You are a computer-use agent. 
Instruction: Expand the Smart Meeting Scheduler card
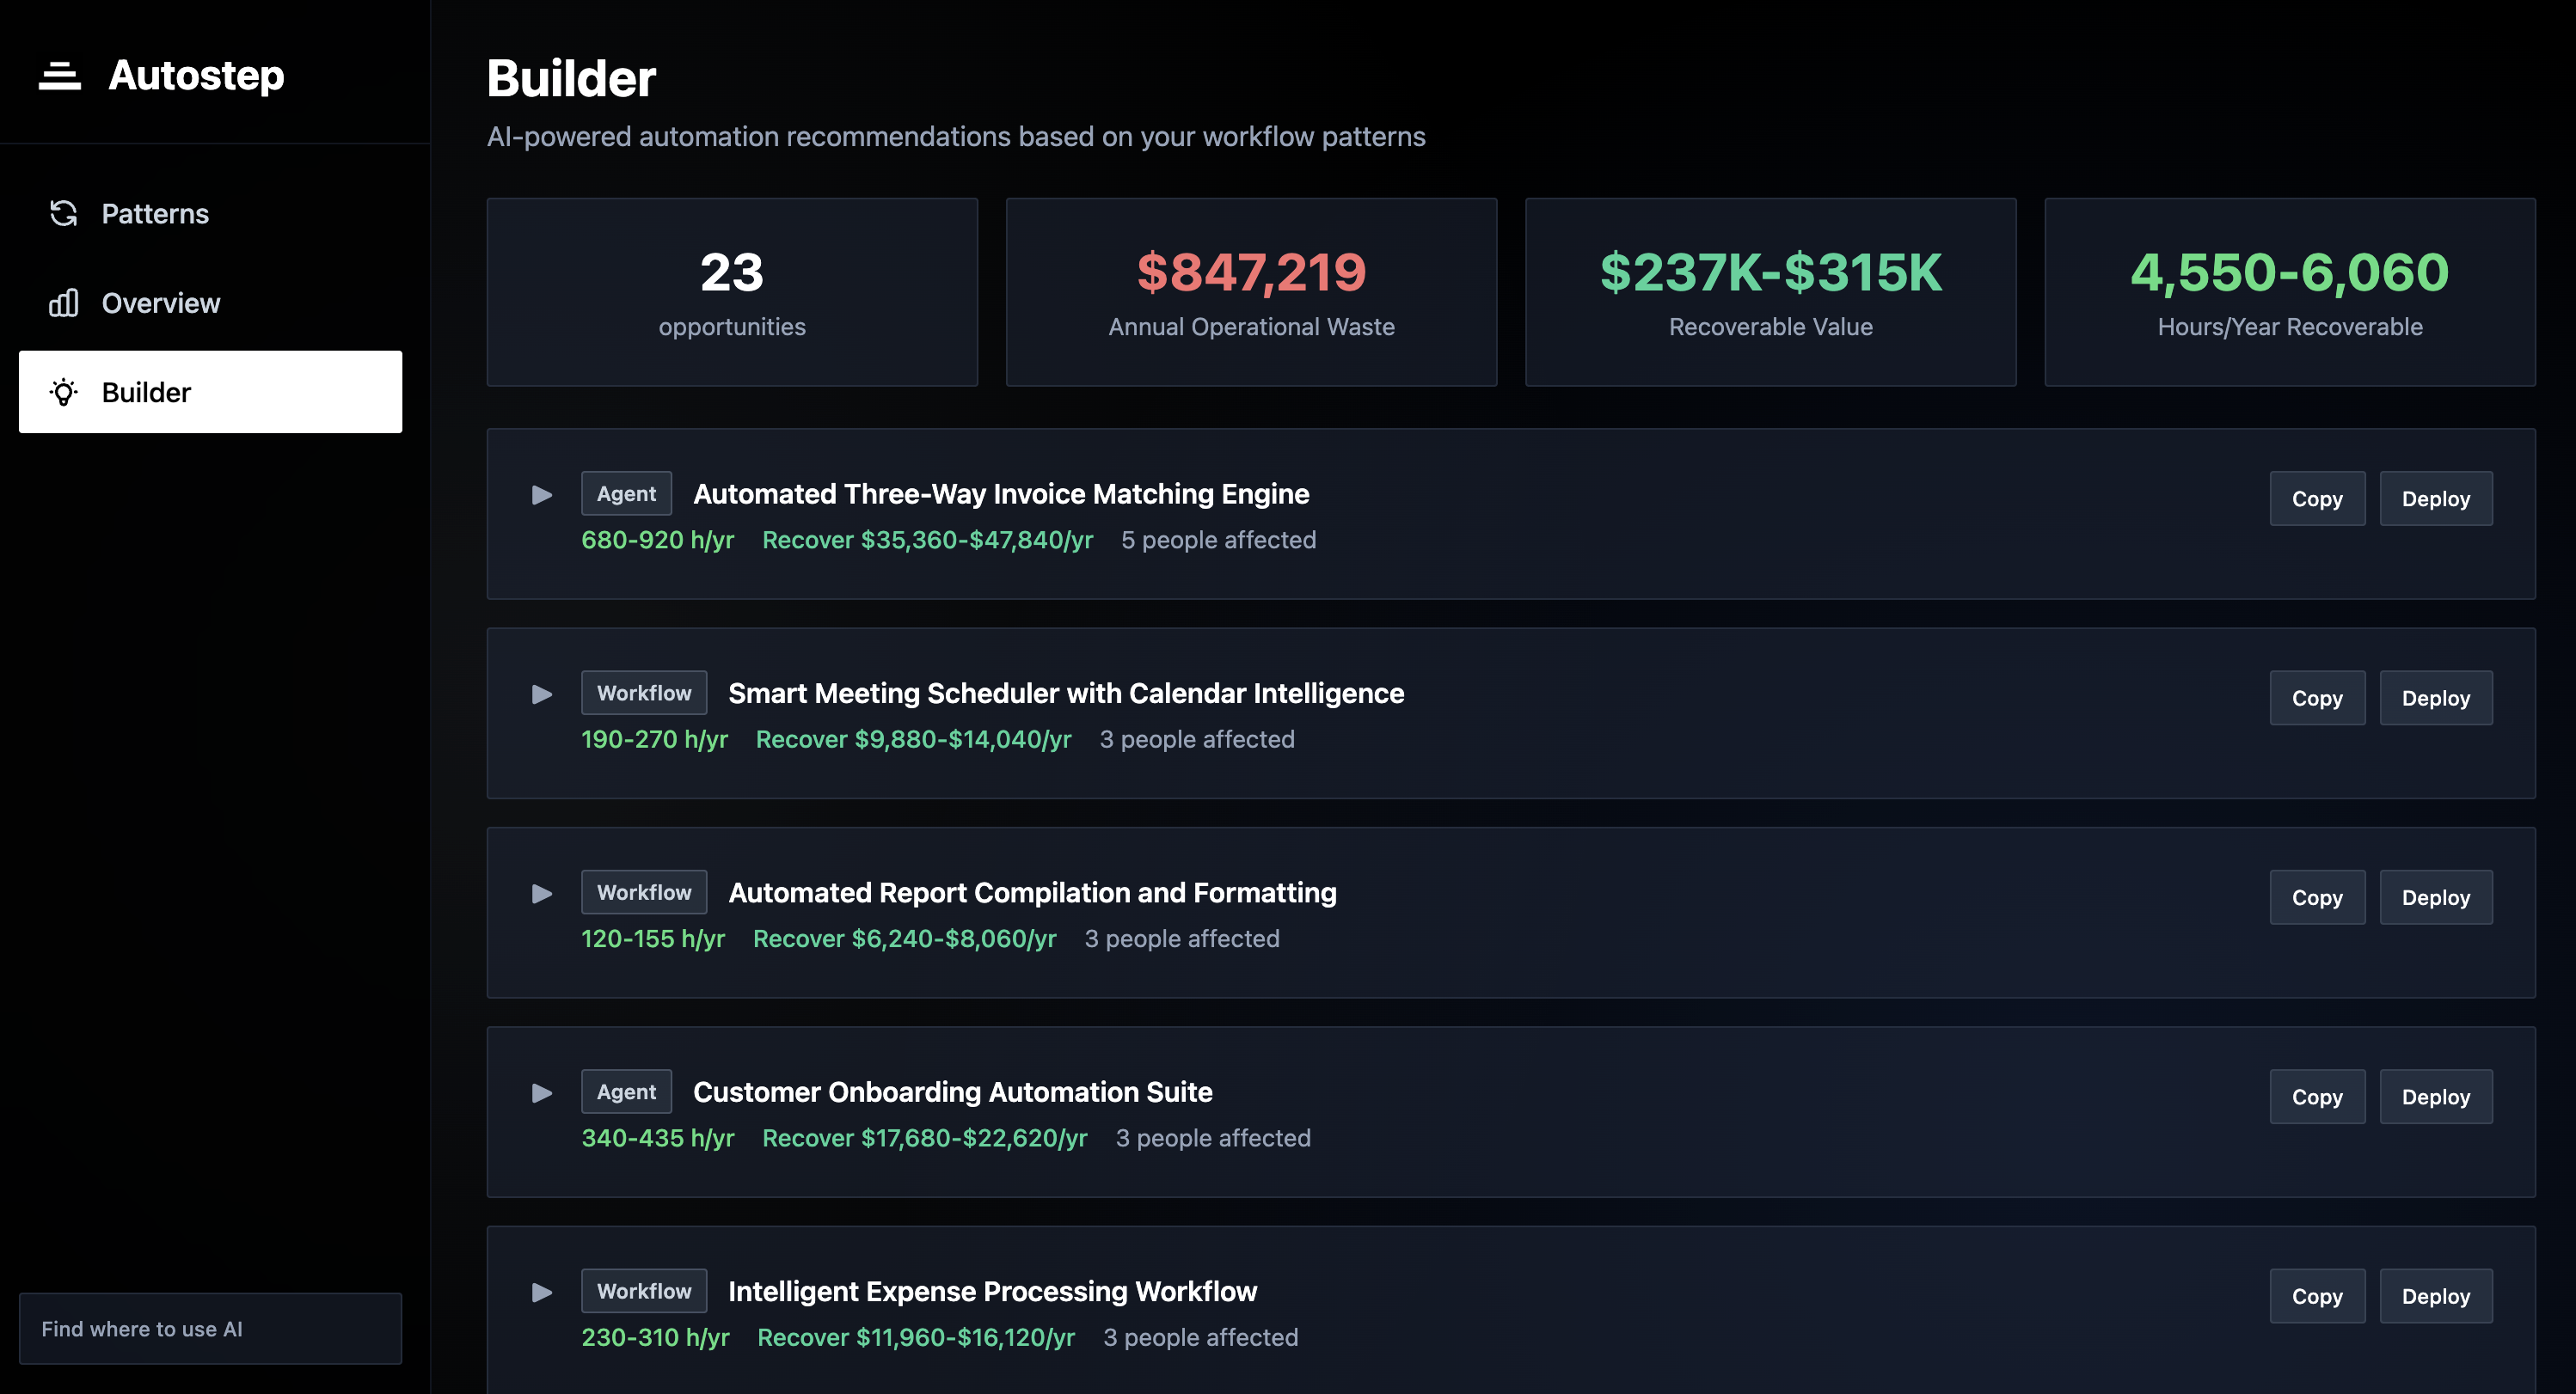tap(542, 694)
